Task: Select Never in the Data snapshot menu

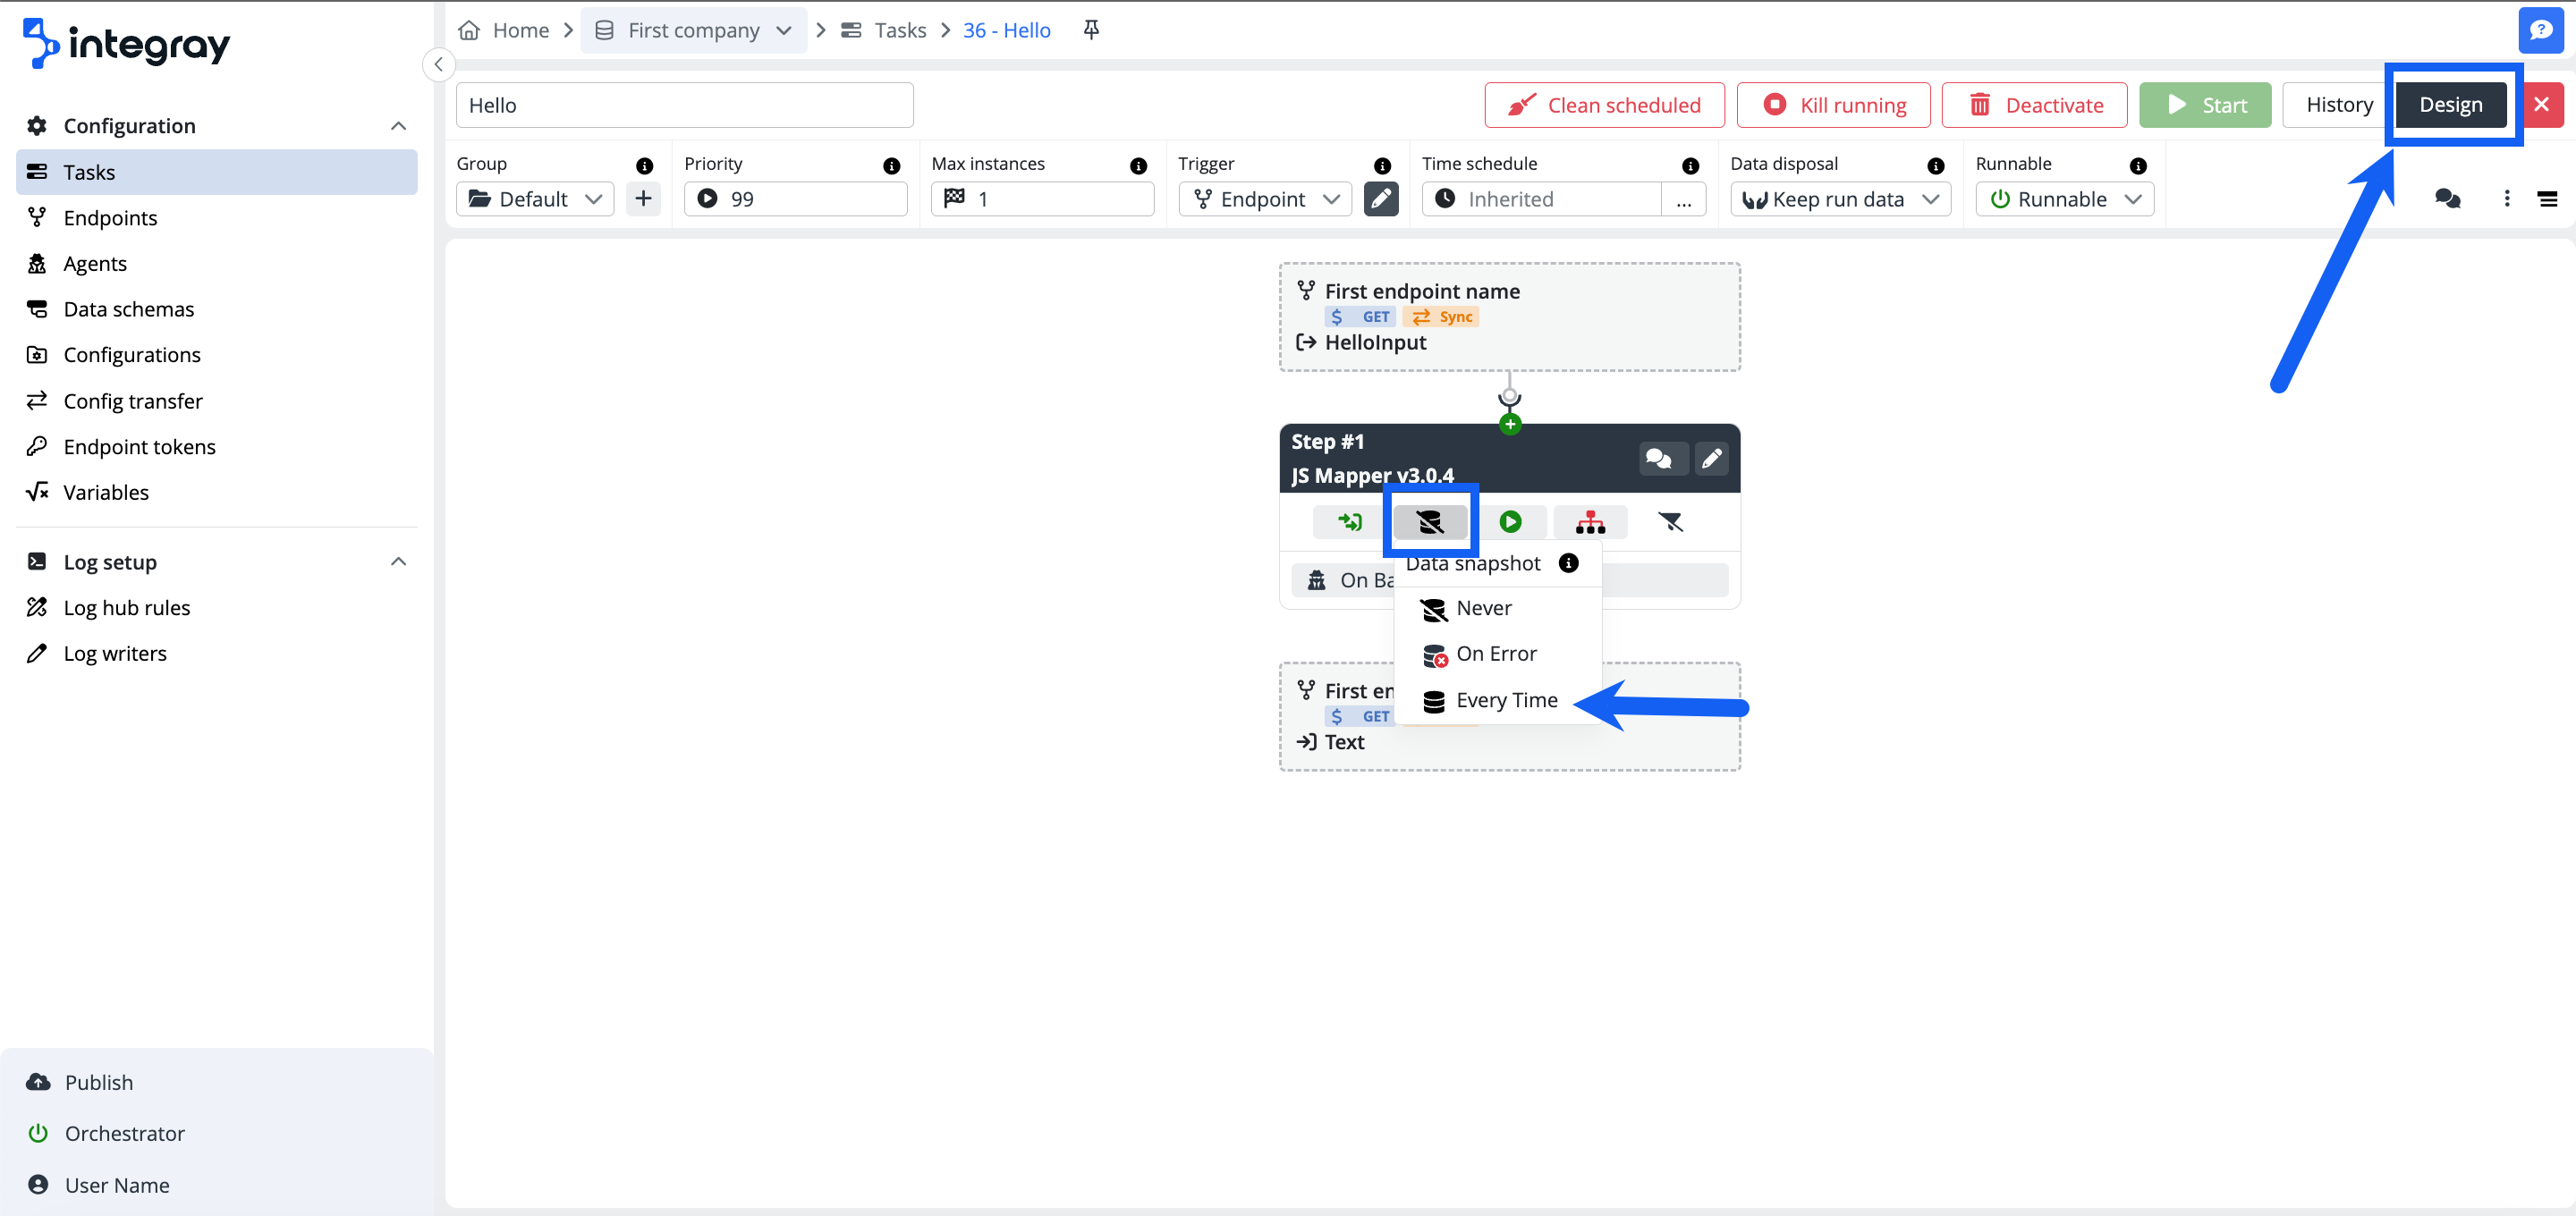Action: pos(1482,608)
